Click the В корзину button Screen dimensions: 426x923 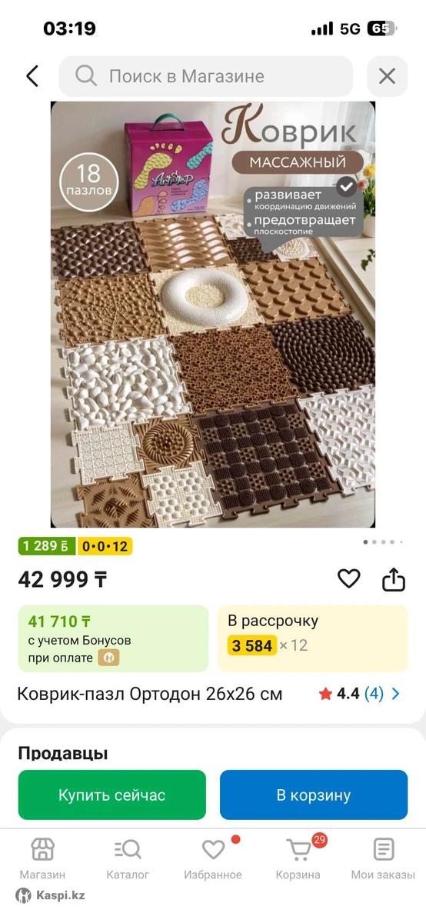click(314, 795)
